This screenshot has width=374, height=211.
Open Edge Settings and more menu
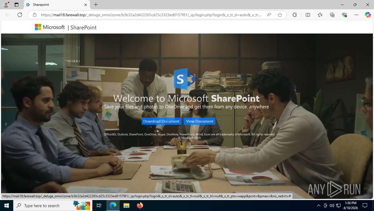pos(356,15)
